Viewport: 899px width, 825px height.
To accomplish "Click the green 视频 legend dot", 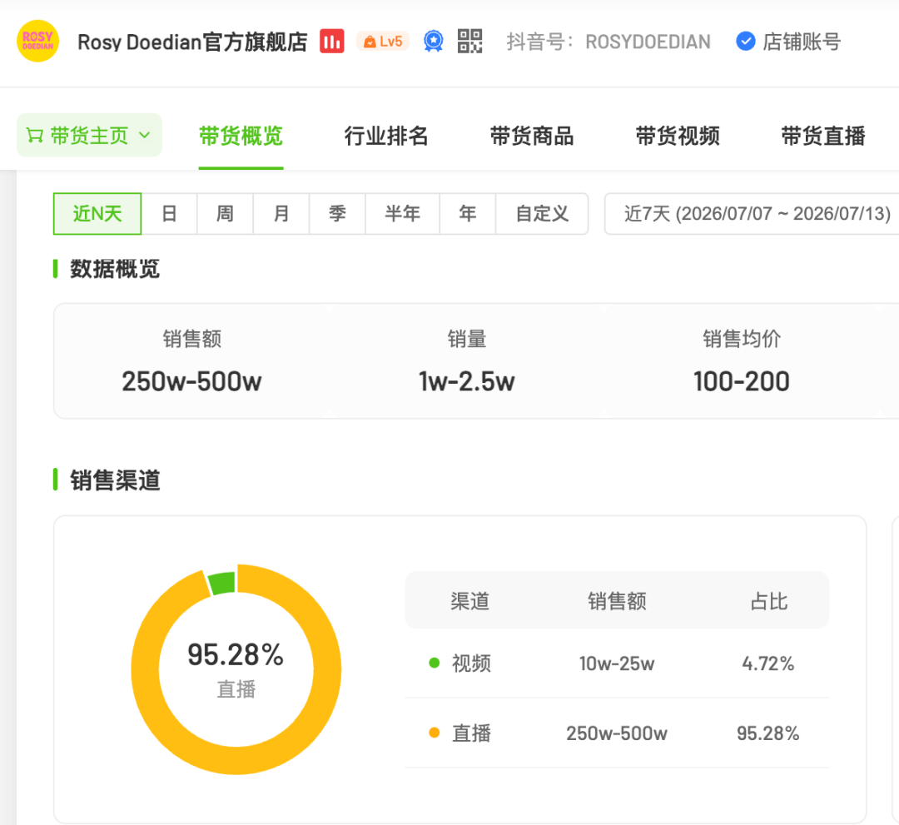I will point(434,663).
